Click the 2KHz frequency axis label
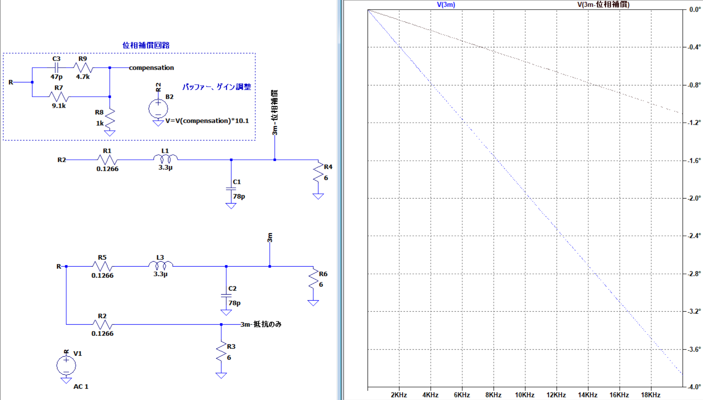 coord(399,395)
